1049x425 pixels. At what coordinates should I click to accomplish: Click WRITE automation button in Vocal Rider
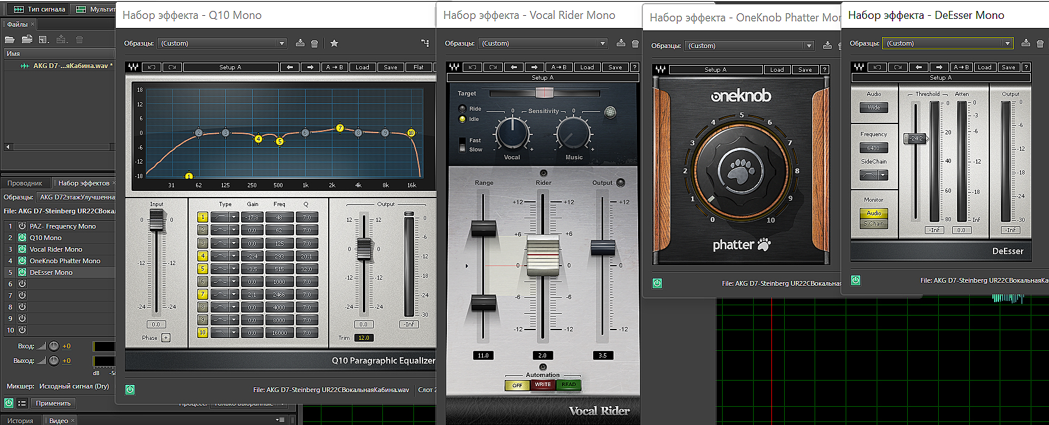542,384
